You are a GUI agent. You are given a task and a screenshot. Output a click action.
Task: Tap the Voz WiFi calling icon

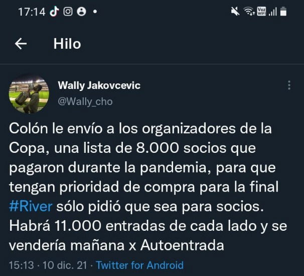261,11
